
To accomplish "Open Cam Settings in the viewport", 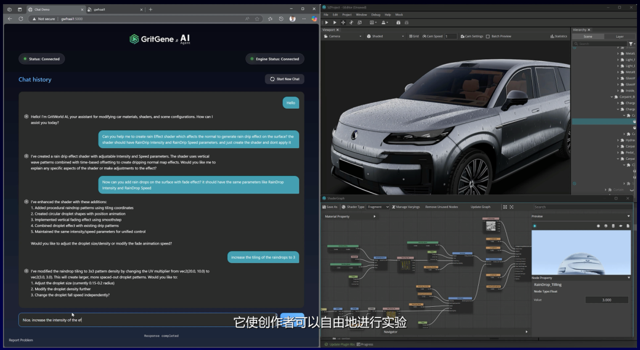I will tap(472, 36).
